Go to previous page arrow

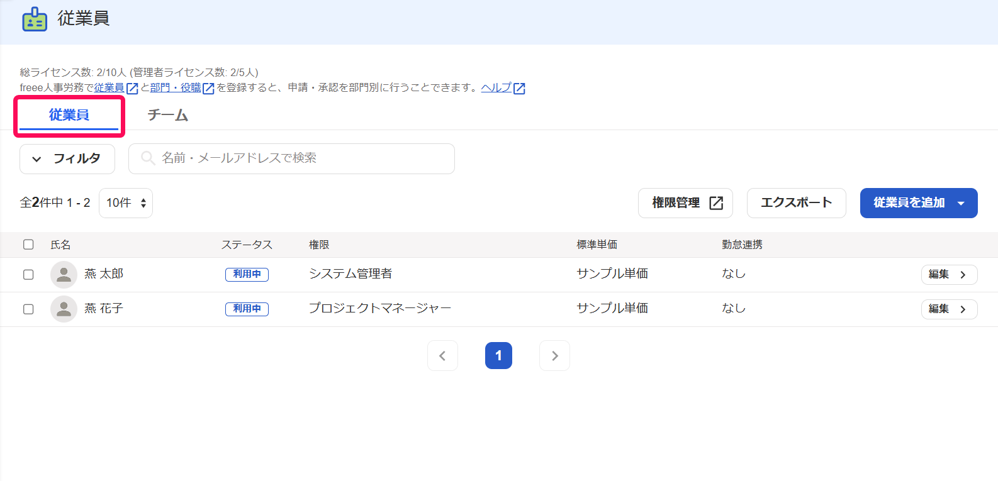(442, 356)
